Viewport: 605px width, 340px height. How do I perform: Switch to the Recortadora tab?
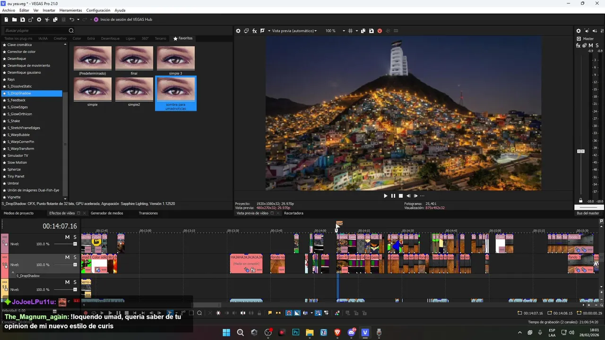point(294,213)
